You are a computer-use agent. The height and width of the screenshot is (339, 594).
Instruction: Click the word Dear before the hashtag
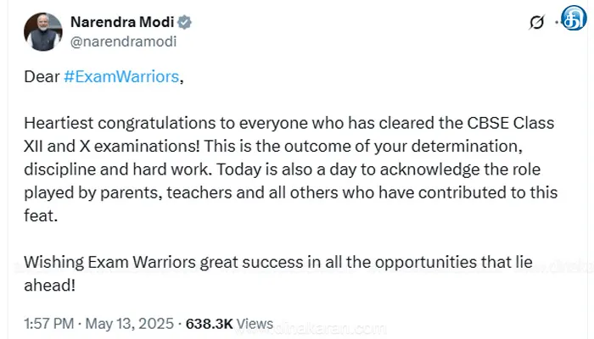click(x=42, y=77)
